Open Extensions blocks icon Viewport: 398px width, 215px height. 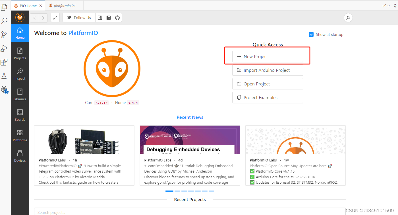(x=4, y=62)
